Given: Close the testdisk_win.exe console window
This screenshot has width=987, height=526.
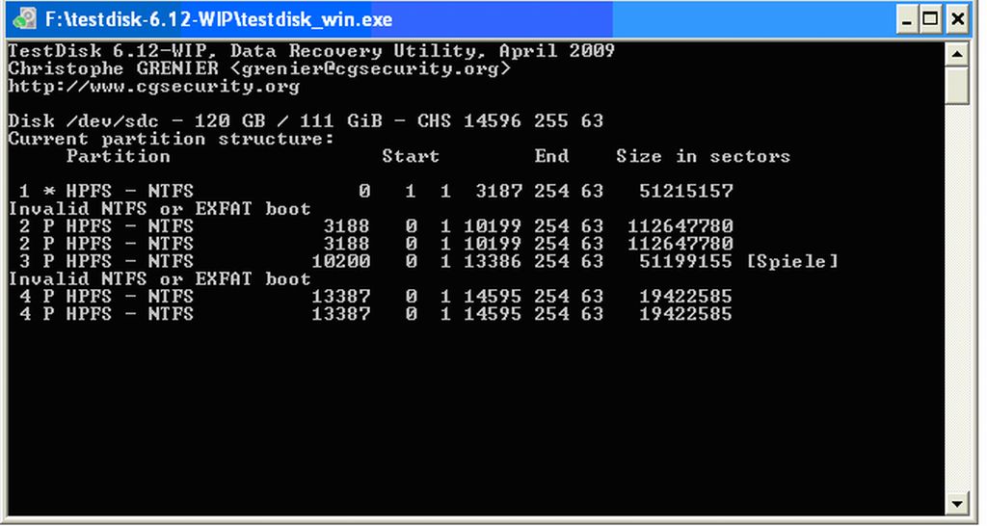Looking at the screenshot, I should click(957, 19).
